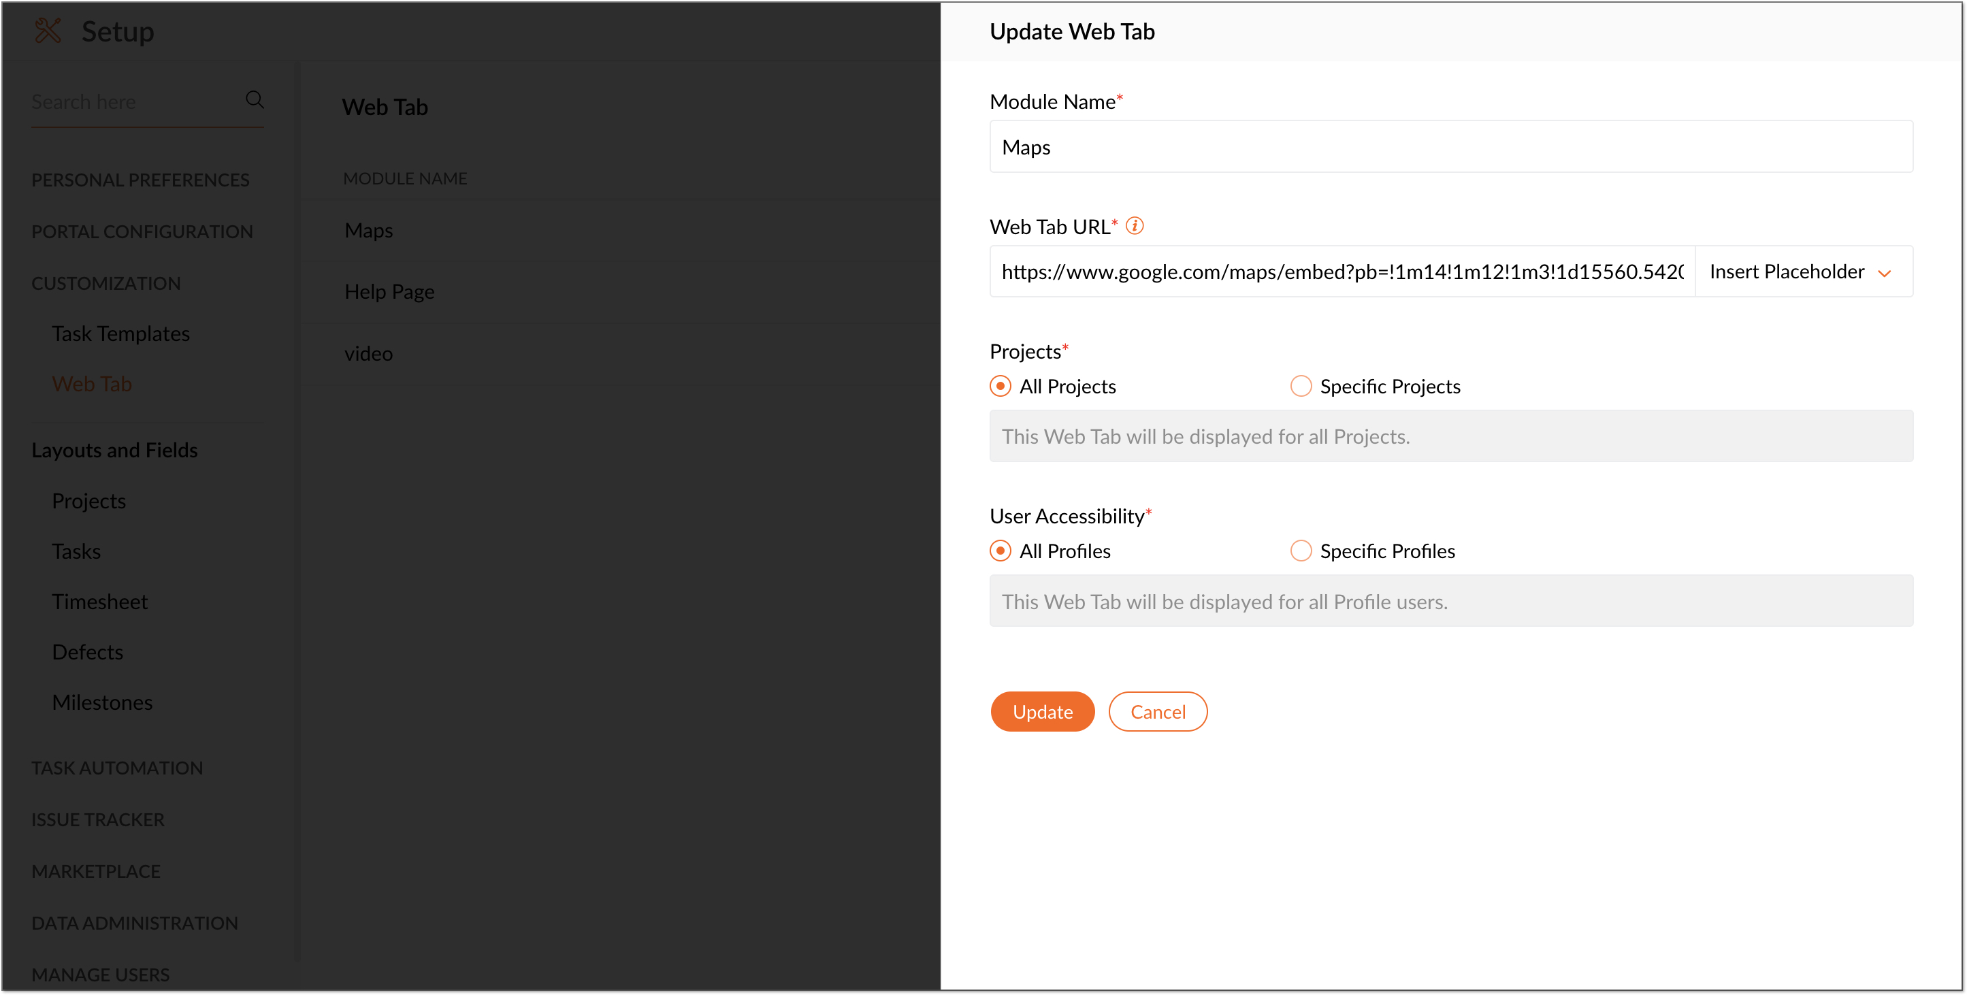Focus the Search here field
The width and height of the screenshot is (1967, 995).
133,101
